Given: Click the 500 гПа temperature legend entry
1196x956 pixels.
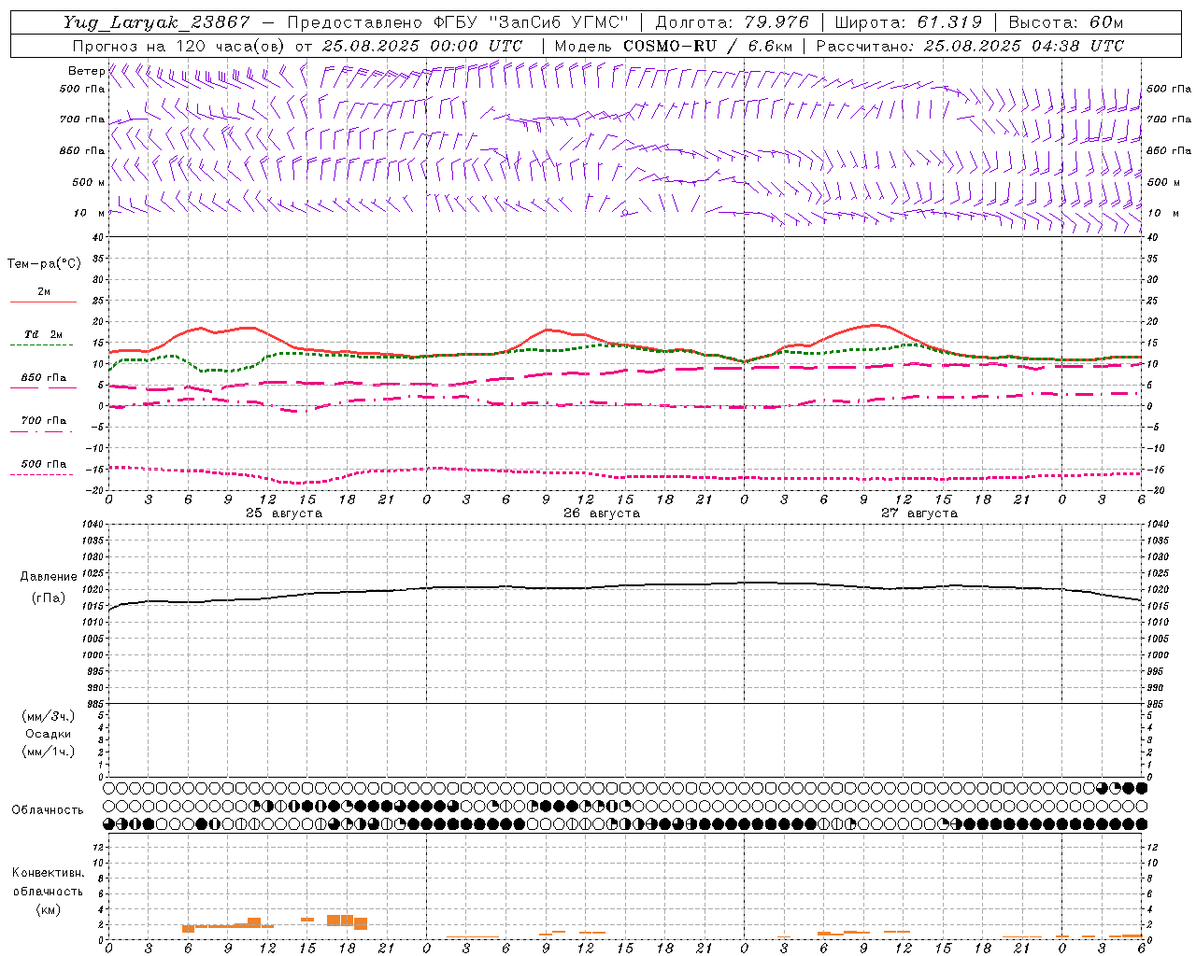Looking at the screenshot, I should point(44,464).
